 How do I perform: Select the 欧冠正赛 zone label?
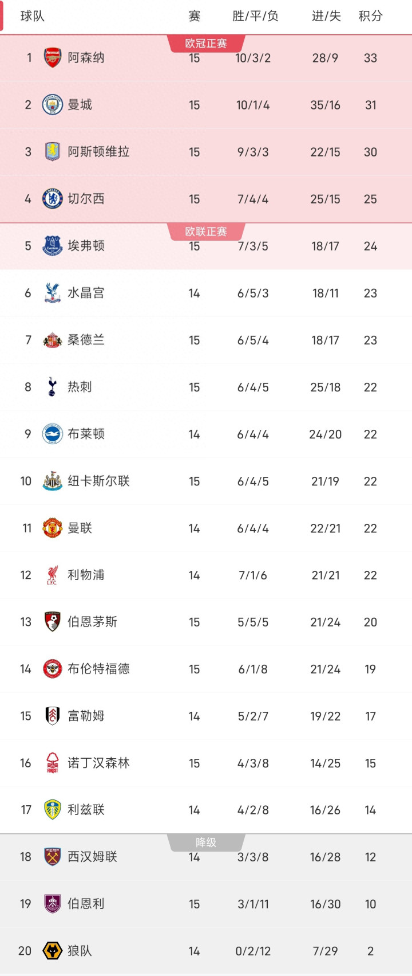[206, 44]
